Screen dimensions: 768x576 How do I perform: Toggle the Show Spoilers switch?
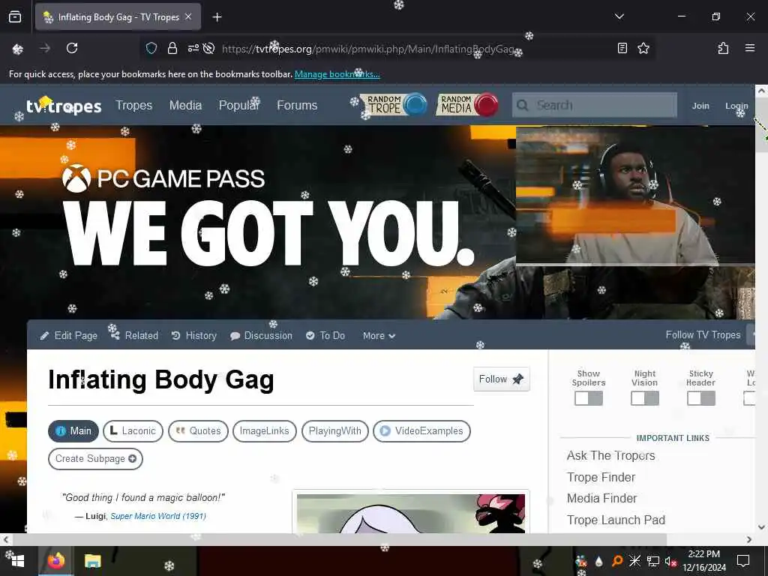(x=588, y=398)
